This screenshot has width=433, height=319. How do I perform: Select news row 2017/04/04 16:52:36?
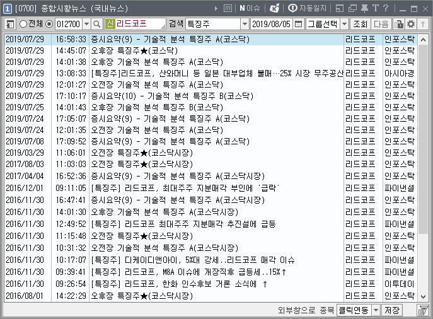[x=211, y=177]
